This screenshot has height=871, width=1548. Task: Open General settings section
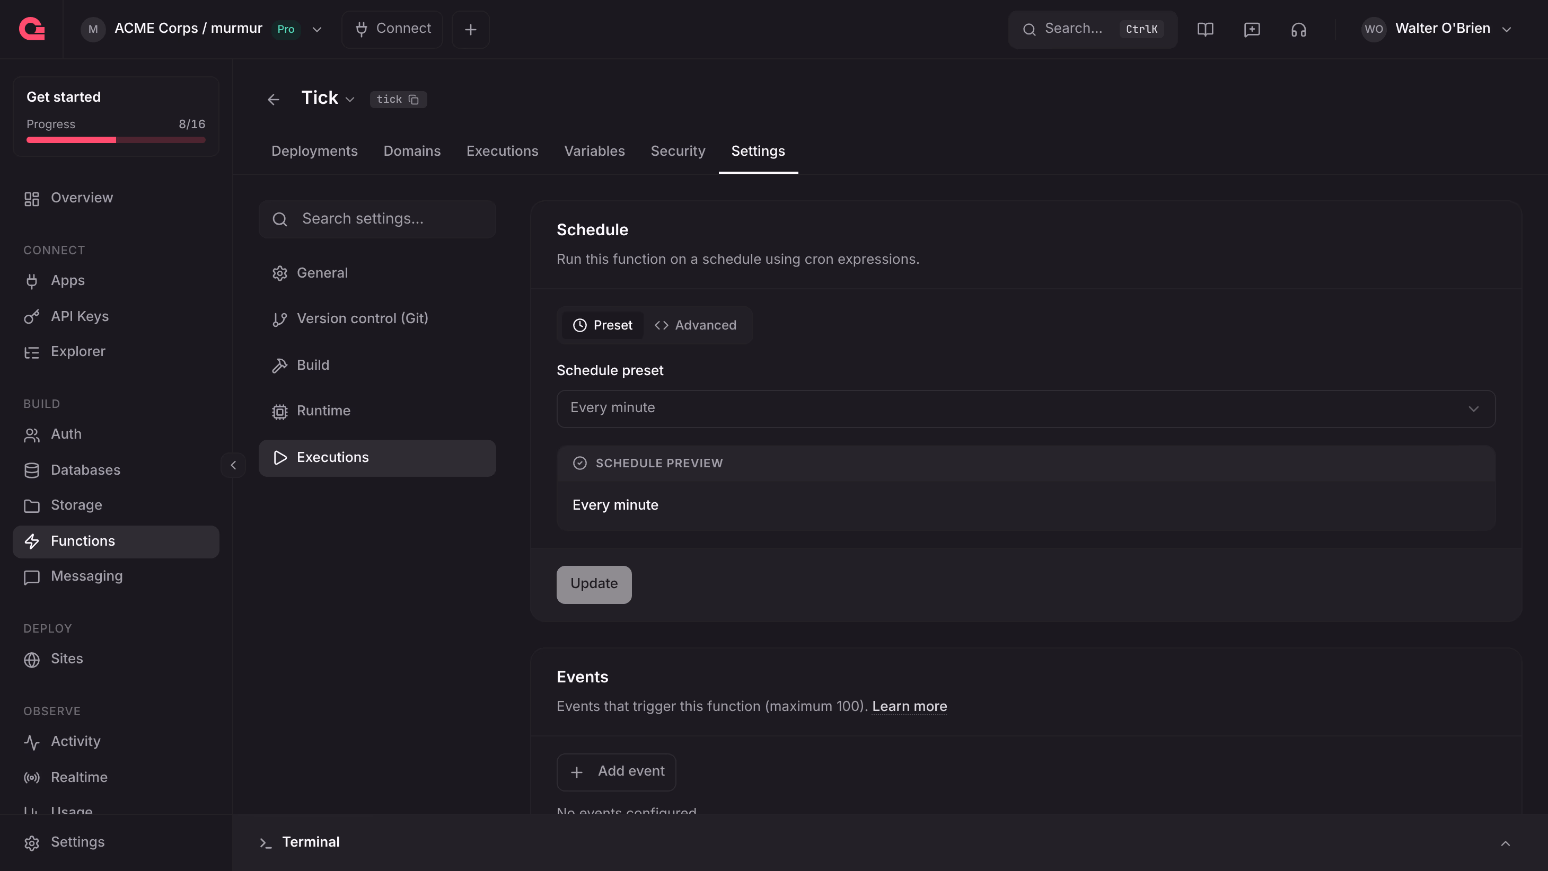pos(377,273)
